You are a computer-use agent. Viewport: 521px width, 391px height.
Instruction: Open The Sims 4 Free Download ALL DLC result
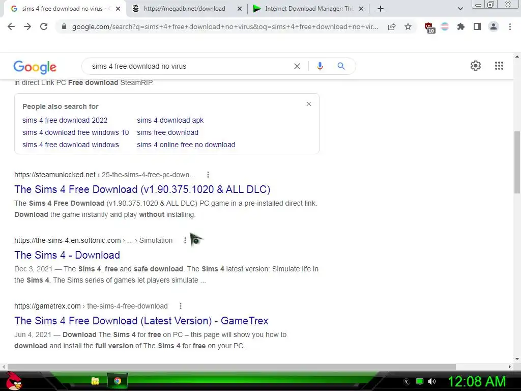(142, 189)
